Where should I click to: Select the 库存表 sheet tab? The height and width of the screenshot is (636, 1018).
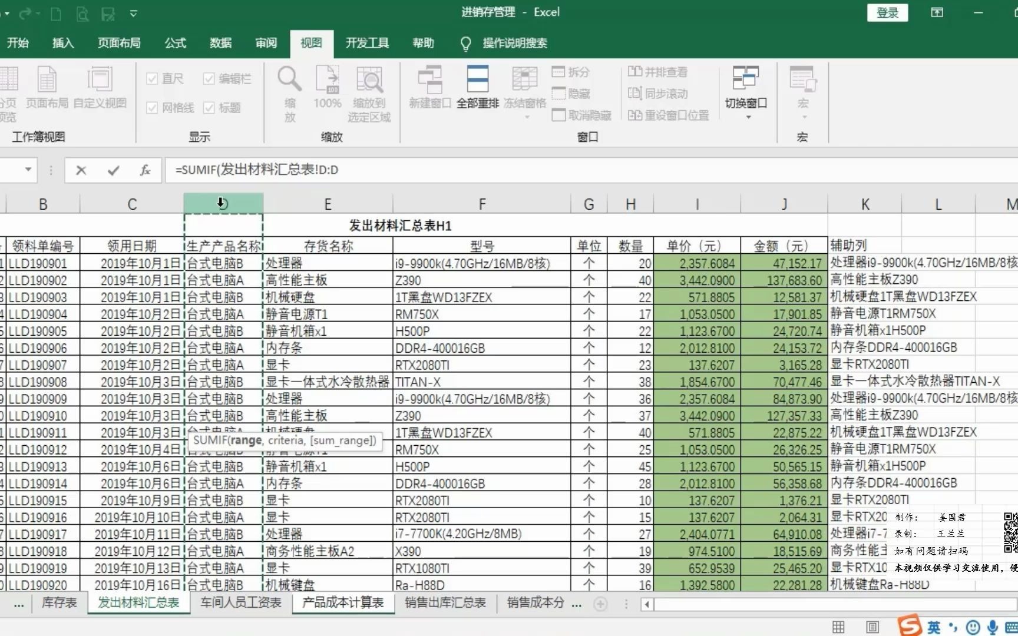coord(60,603)
